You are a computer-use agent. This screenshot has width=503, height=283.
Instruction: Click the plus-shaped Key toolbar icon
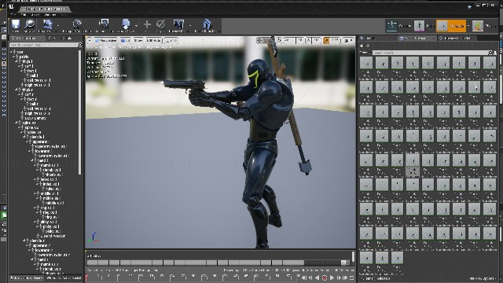tap(147, 24)
